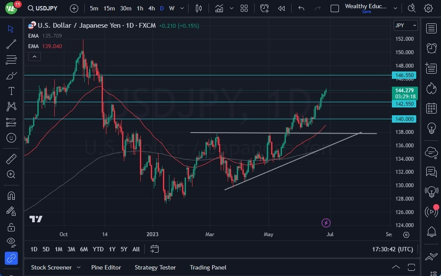This screenshot has height=276, width=441.
Task: Open the JPY currency dropdown
Action: pyautogui.click(x=405, y=25)
